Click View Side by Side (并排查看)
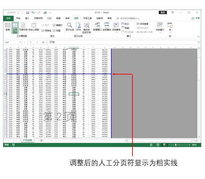Viewport: 205px width, 179px height. click(x=142, y=24)
